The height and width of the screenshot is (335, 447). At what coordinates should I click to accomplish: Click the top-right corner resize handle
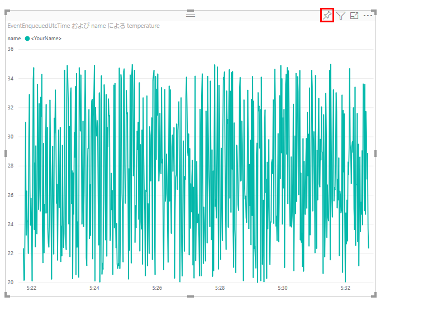374,12
